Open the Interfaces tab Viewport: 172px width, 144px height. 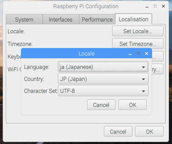61,19
